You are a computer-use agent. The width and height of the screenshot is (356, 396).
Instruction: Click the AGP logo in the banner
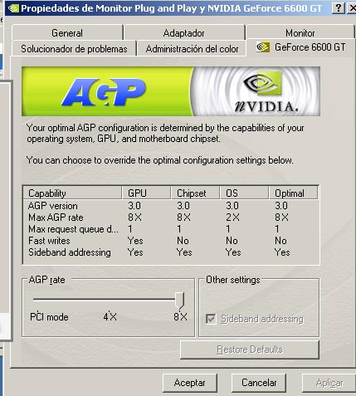pyautogui.click(x=104, y=92)
